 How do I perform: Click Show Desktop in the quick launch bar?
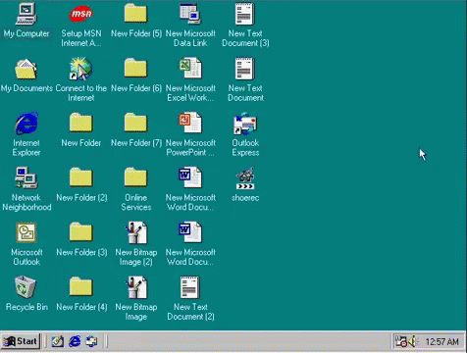pos(57,341)
